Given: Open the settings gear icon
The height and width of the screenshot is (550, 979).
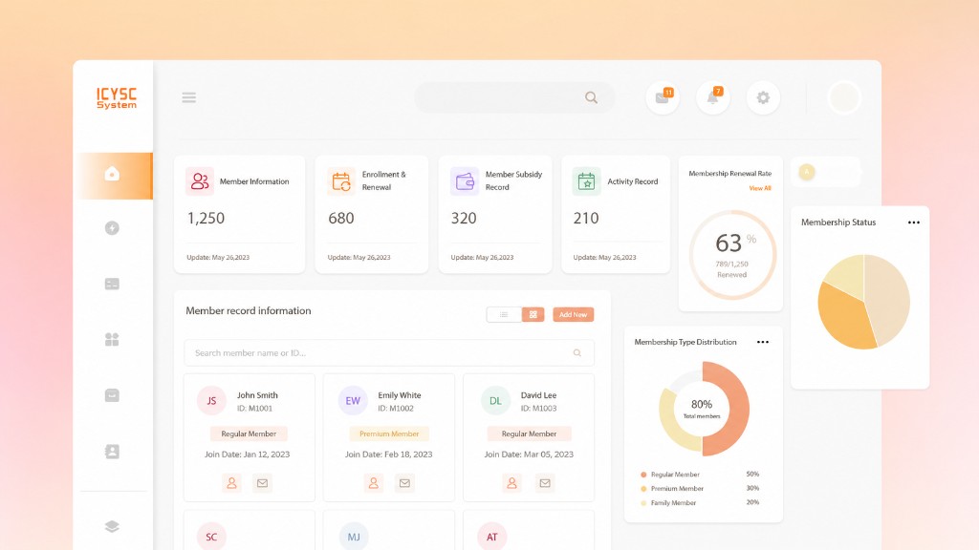Looking at the screenshot, I should [763, 97].
